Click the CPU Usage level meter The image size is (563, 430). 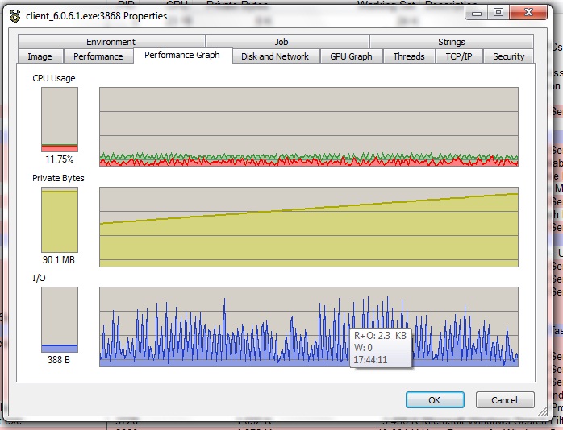tap(60, 119)
